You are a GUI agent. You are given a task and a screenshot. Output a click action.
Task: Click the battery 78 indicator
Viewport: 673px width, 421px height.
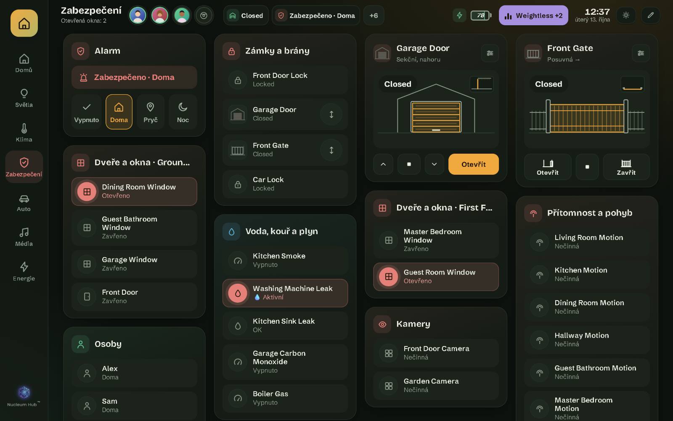[x=480, y=16]
